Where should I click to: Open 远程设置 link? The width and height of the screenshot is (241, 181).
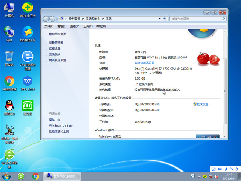tap(55, 49)
